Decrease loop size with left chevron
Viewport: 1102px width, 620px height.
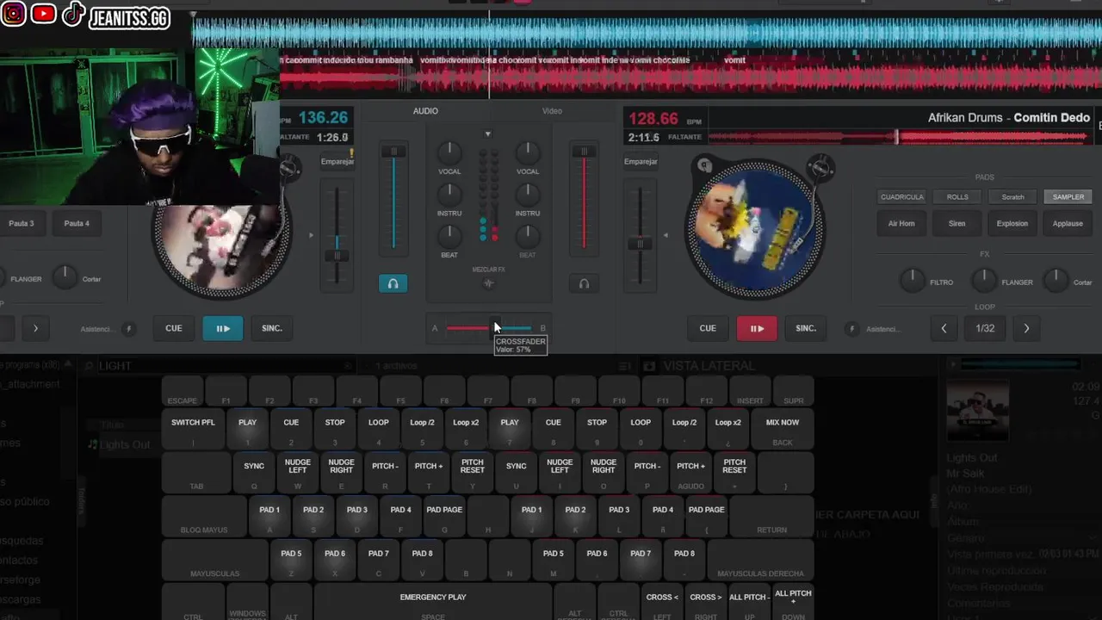pyautogui.click(x=944, y=328)
